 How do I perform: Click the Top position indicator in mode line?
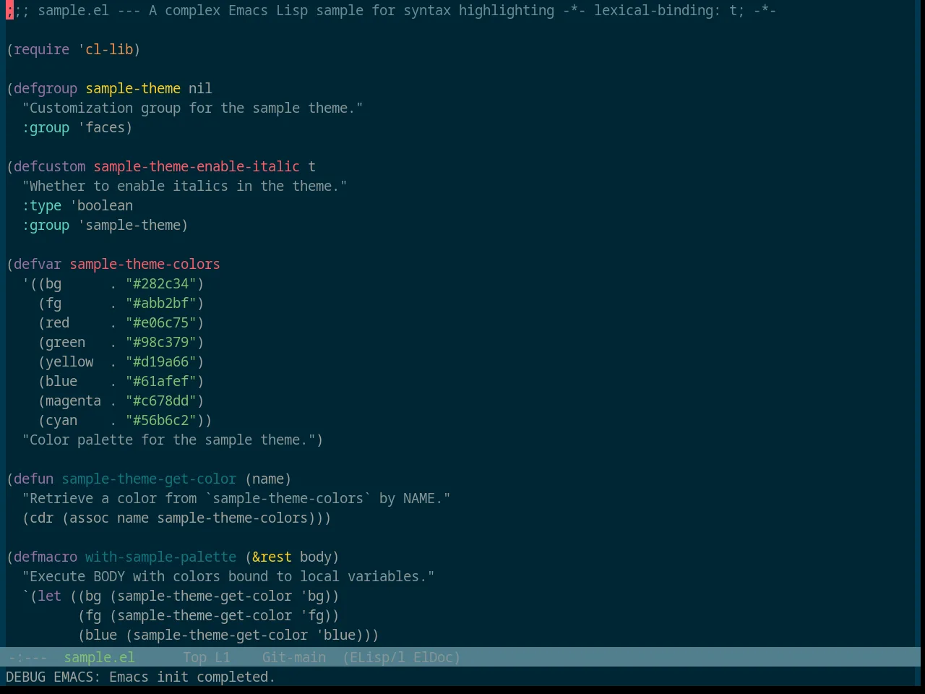point(194,657)
